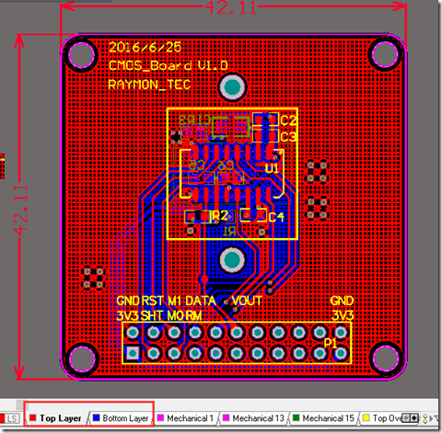Image resolution: width=442 pixels, height=433 pixels.
Task: Switch to the Bottom Layer tab
Action: point(121,418)
